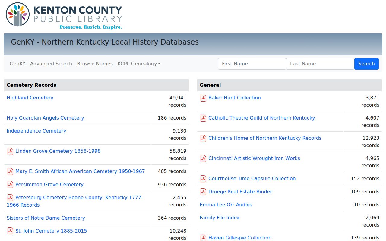Screen dimensions: 386x241
Task: Open Linden Grove Cemetery 1858-1998 link
Action: 58,151
